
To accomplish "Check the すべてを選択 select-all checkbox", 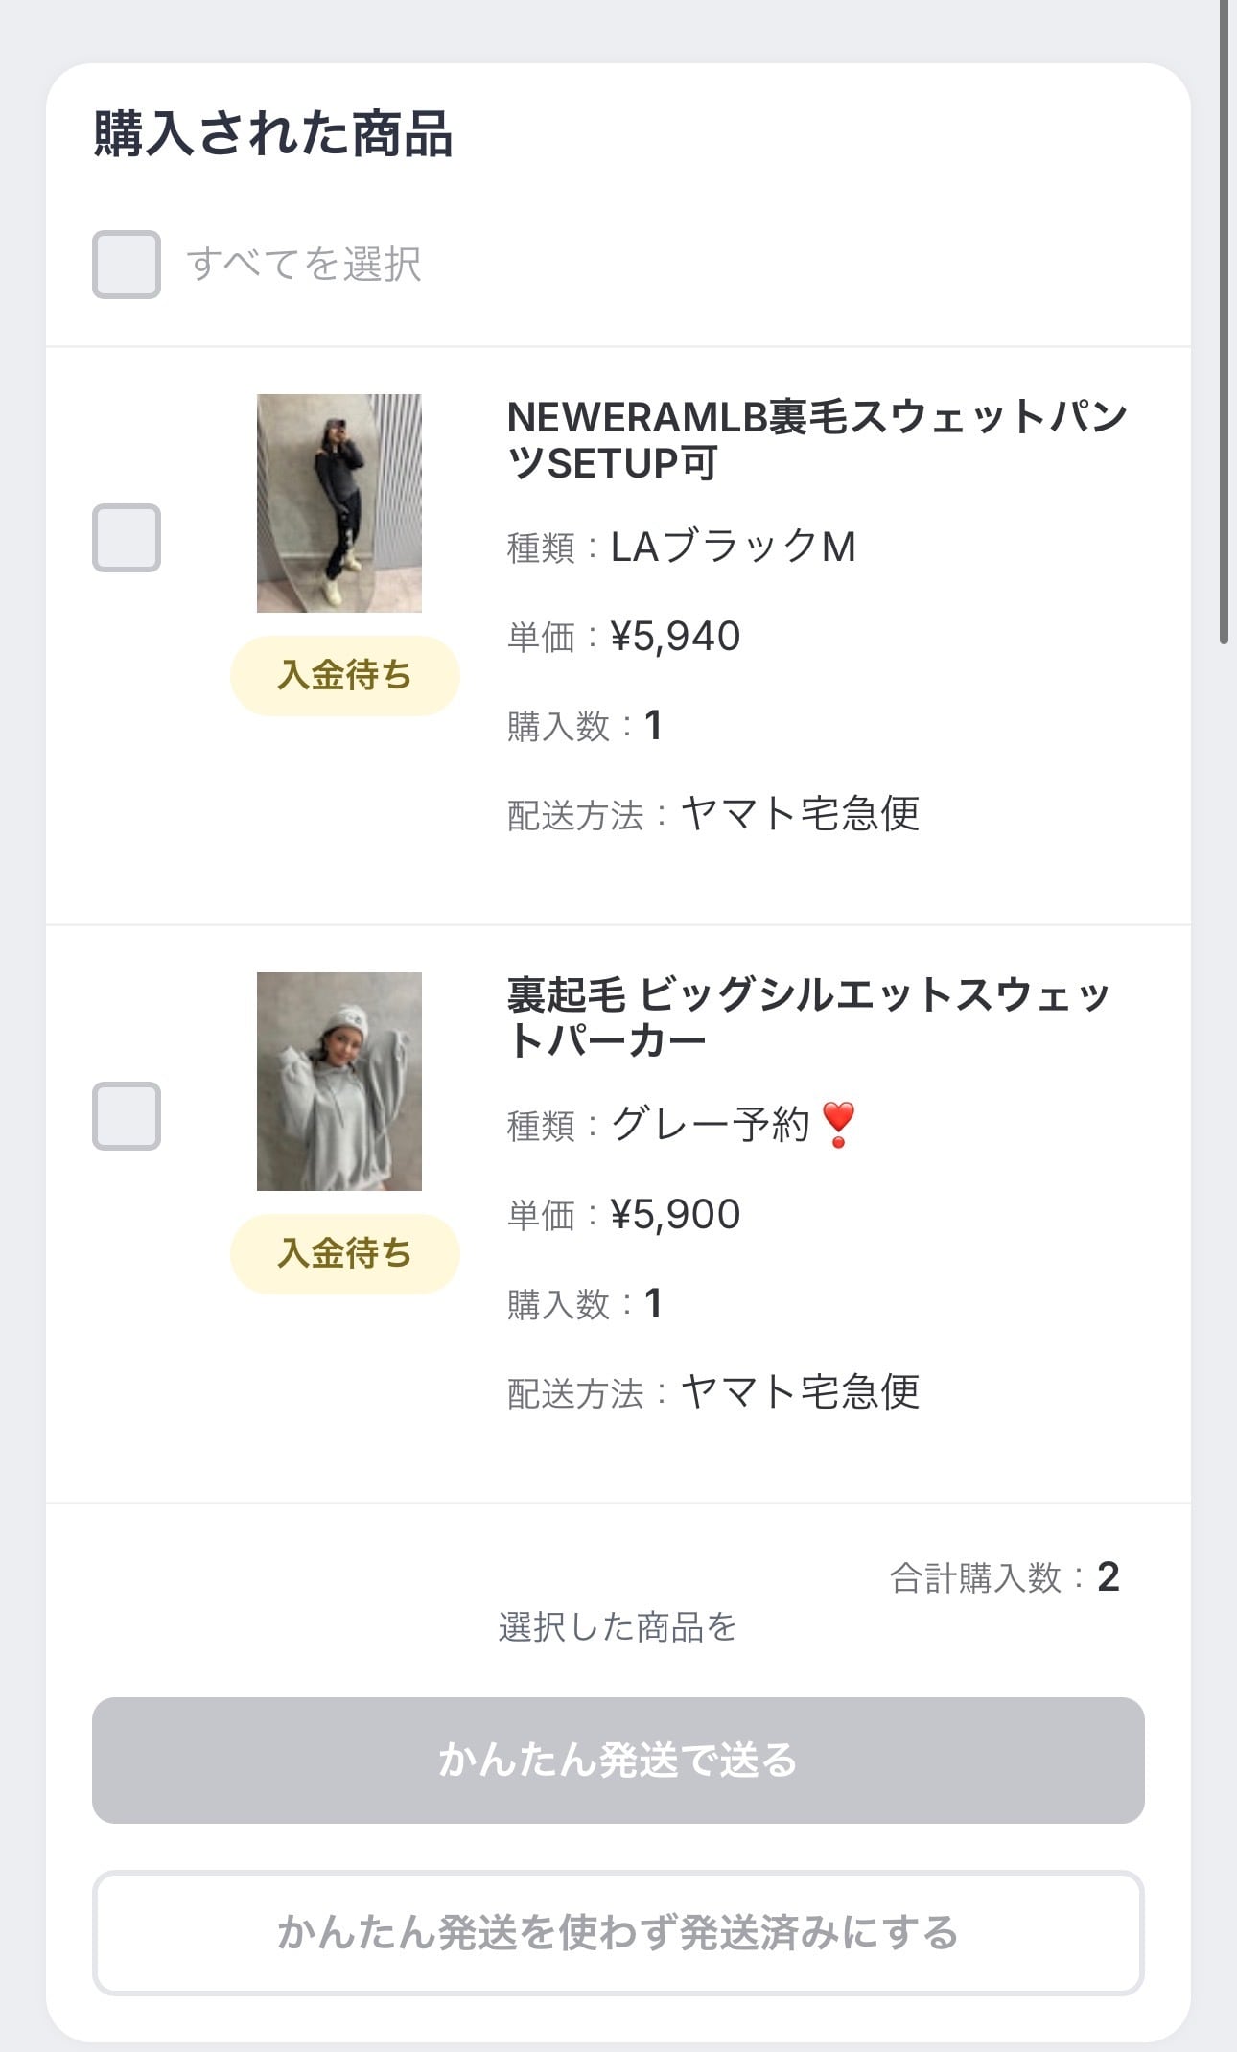I will click(x=126, y=265).
